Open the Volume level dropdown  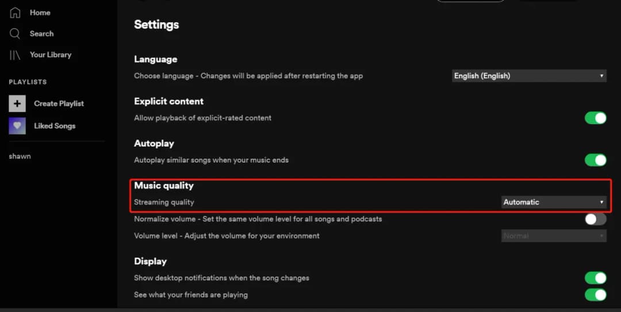pos(554,236)
